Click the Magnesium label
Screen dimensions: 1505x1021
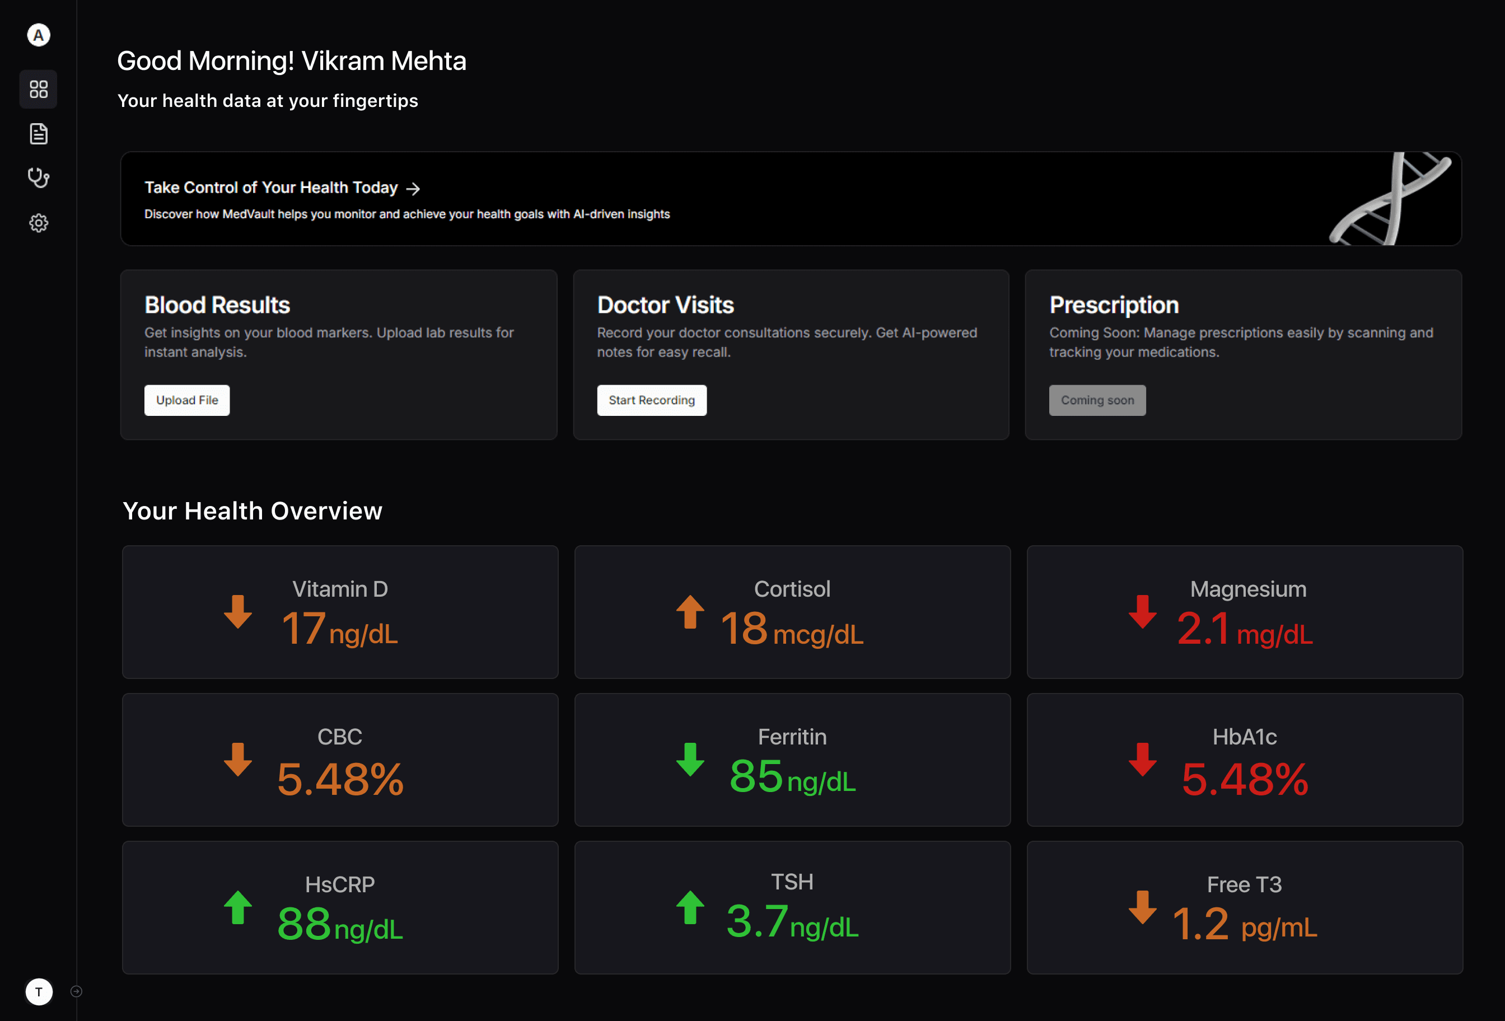pyautogui.click(x=1248, y=589)
